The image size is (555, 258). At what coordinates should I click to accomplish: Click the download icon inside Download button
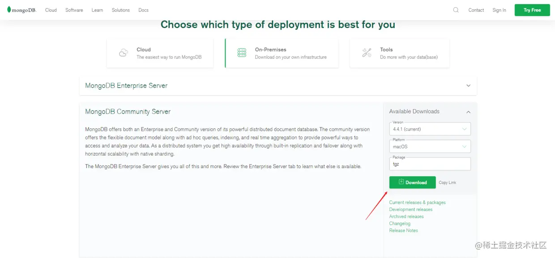click(401, 182)
